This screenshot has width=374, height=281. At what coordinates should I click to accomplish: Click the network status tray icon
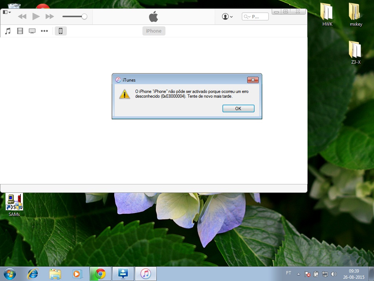325,274
